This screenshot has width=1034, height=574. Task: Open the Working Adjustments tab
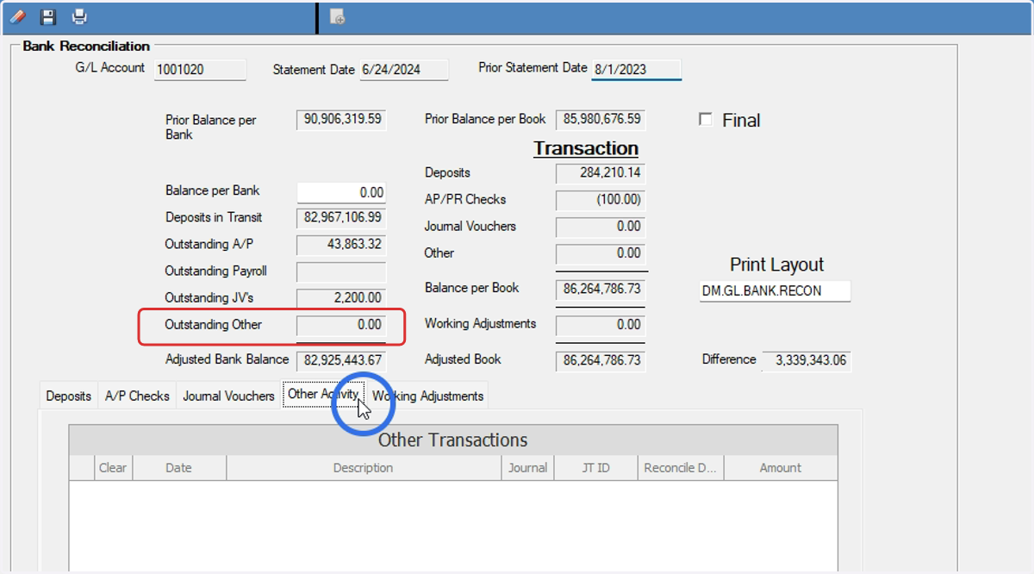click(427, 396)
